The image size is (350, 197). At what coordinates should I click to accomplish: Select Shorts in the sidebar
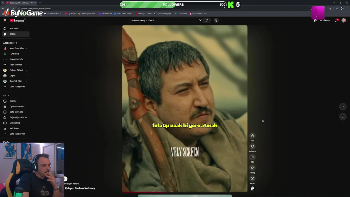click(x=15, y=34)
